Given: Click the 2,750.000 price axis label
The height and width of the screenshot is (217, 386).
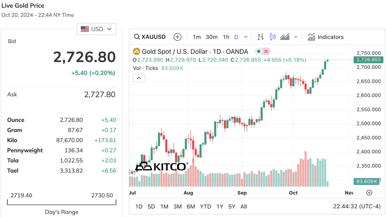Looking at the screenshot, I should click(x=369, y=53).
